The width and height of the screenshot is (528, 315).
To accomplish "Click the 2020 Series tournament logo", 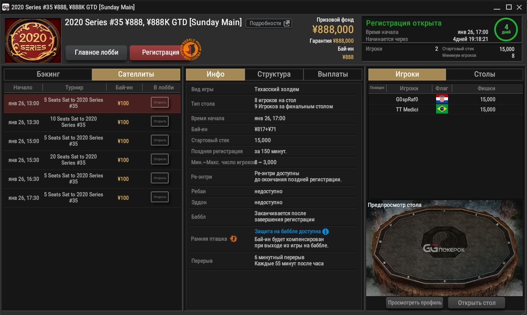I will click(x=33, y=40).
